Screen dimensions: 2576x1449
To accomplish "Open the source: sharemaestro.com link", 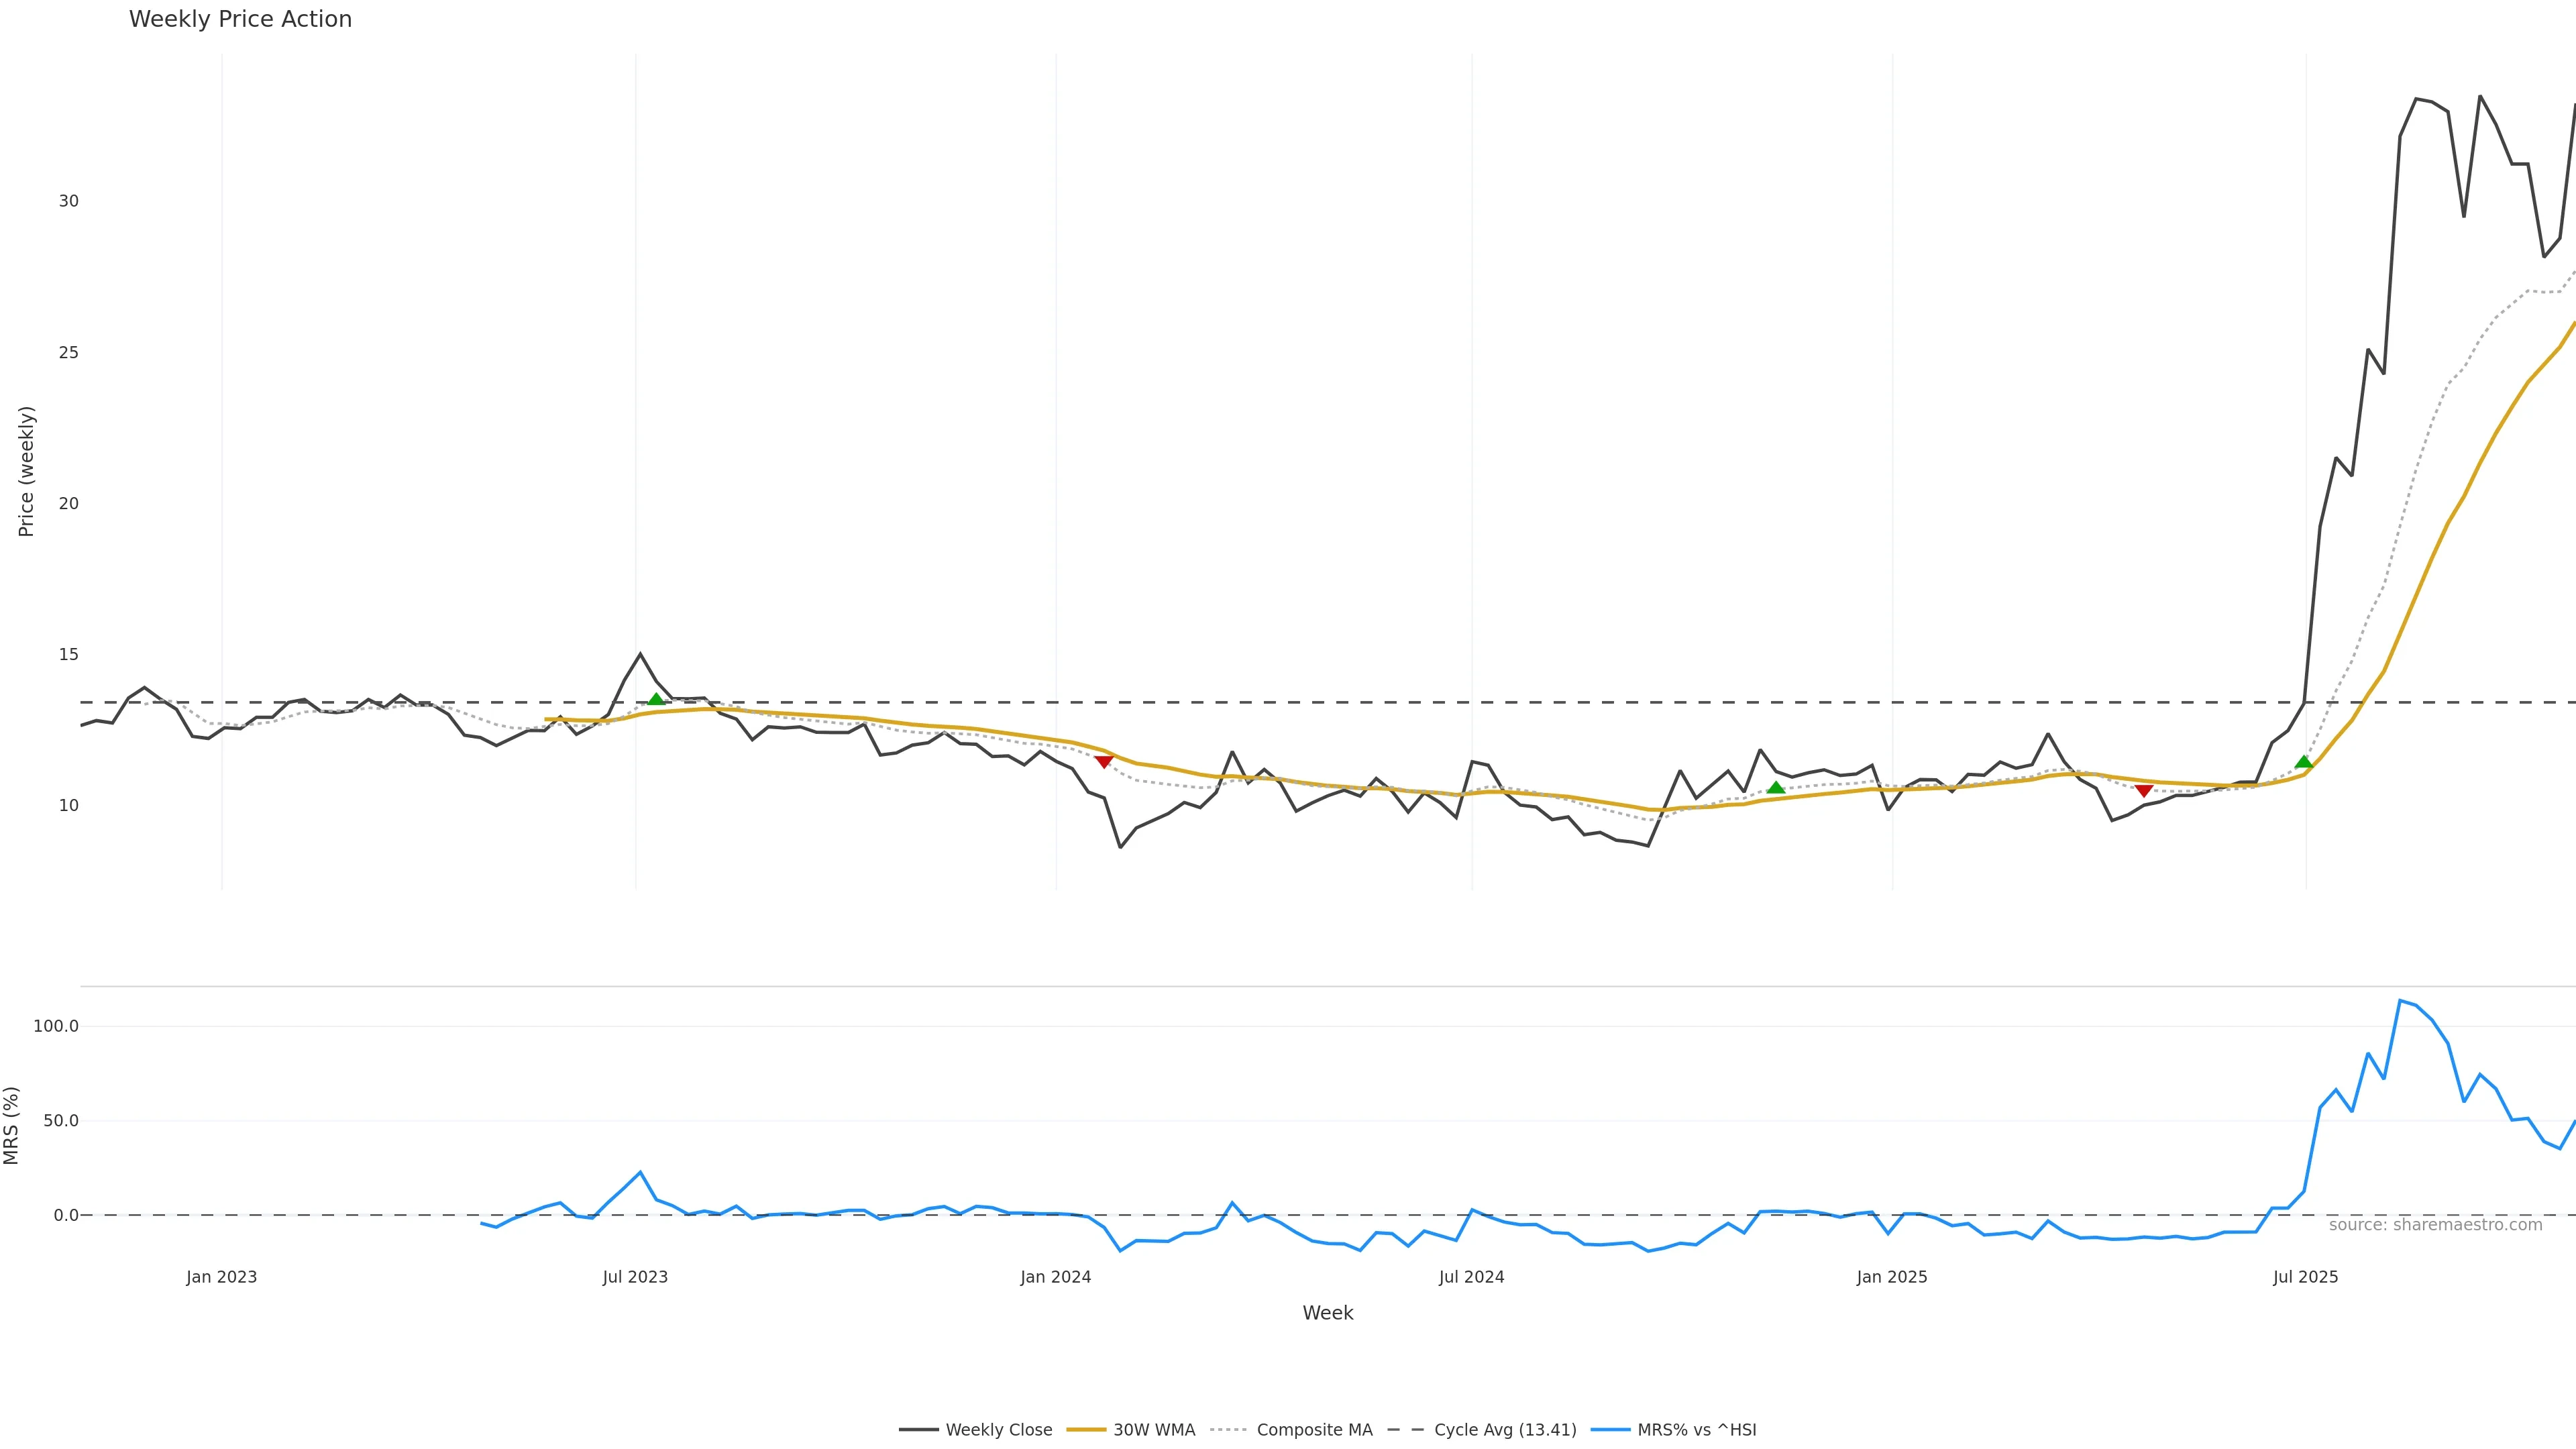I will 2435,1225.
